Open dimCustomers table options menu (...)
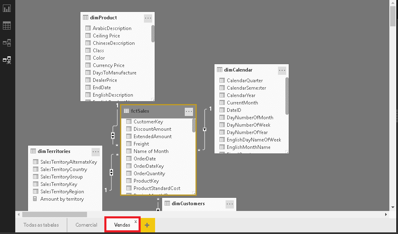This screenshot has height=234, width=398. tap(230, 204)
